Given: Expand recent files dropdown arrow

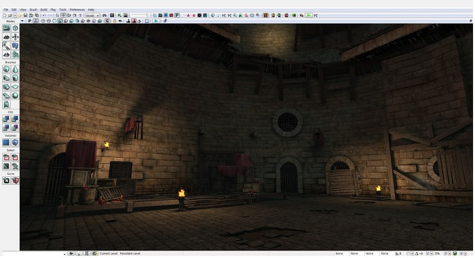Looking at the screenshot, I should (15, 16).
